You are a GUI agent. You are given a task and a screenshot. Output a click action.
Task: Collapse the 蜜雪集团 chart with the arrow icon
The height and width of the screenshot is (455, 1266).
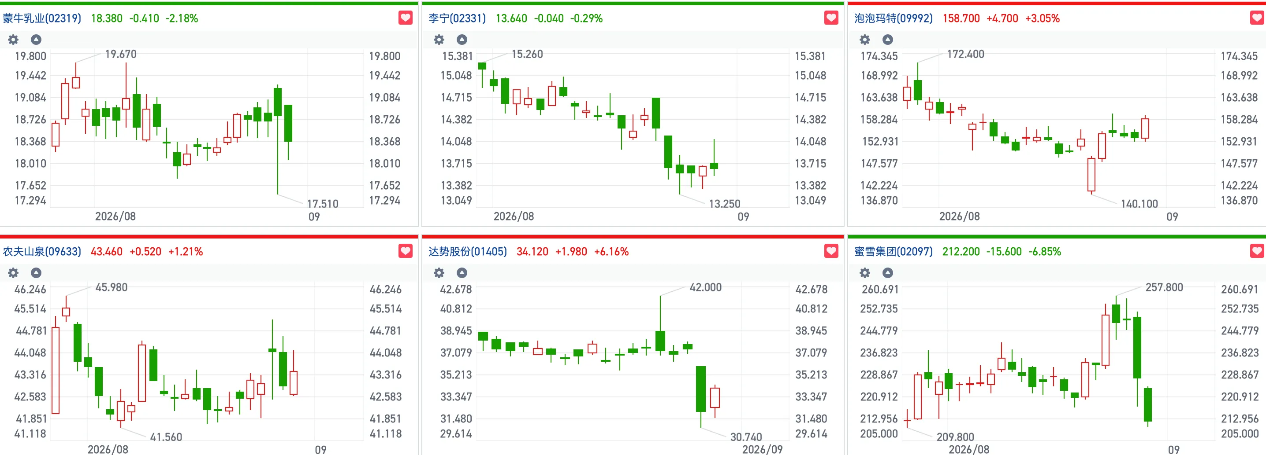coord(888,273)
